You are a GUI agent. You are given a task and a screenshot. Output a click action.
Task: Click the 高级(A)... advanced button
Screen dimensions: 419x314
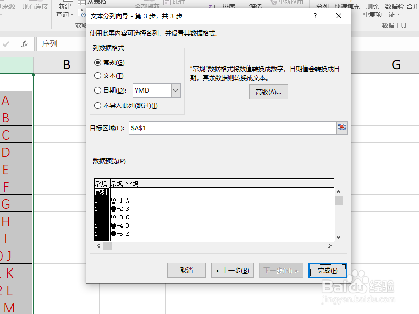pos(268,92)
